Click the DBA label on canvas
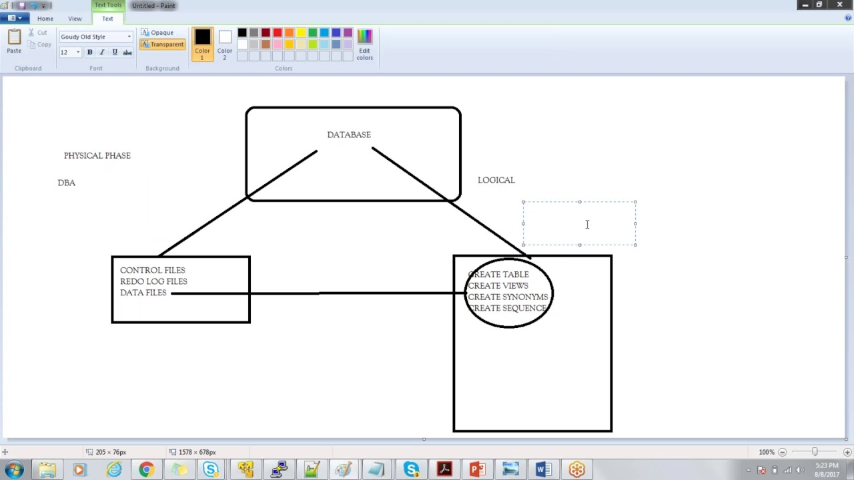The height and width of the screenshot is (480, 854). [67, 183]
